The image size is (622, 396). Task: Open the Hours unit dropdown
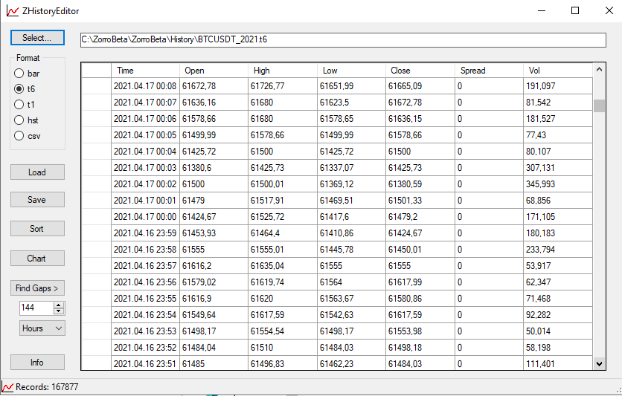tap(42, 328)
